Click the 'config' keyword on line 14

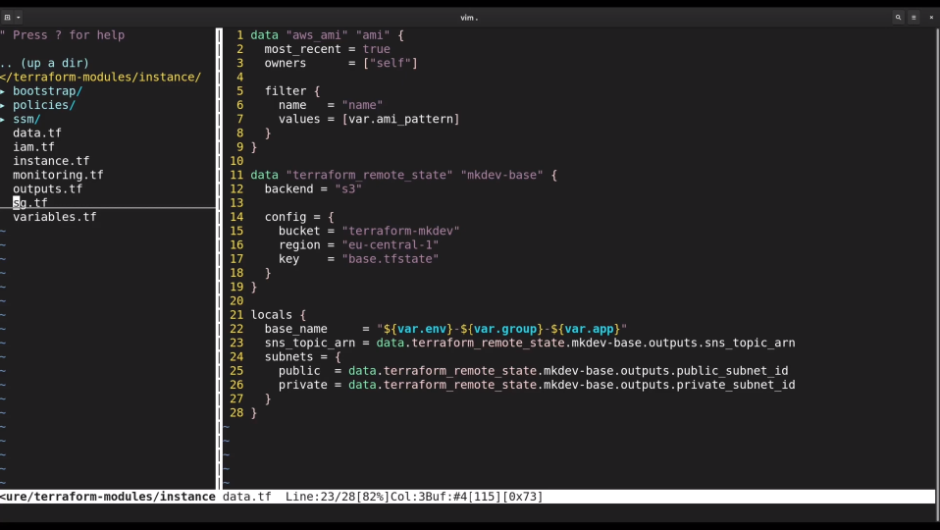(286, 217)
